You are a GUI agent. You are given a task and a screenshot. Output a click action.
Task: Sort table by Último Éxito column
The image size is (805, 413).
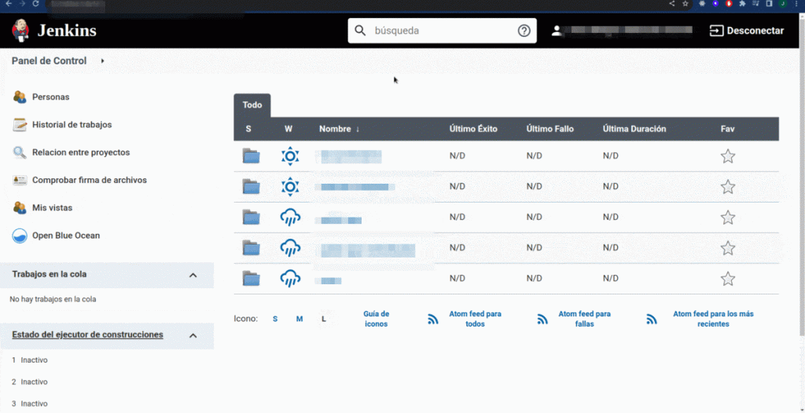pos(473,130)
